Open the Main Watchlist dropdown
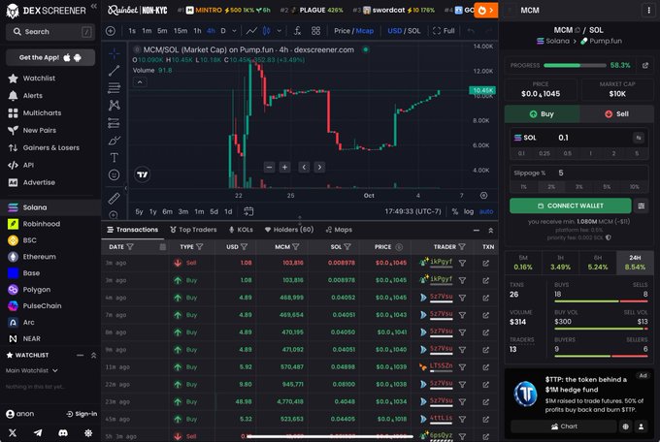Viewport: 660px width, 442px height. (32, 370)
